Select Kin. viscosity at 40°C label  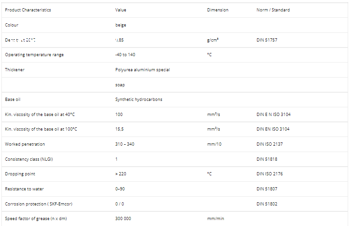click(x=40, y=114)
